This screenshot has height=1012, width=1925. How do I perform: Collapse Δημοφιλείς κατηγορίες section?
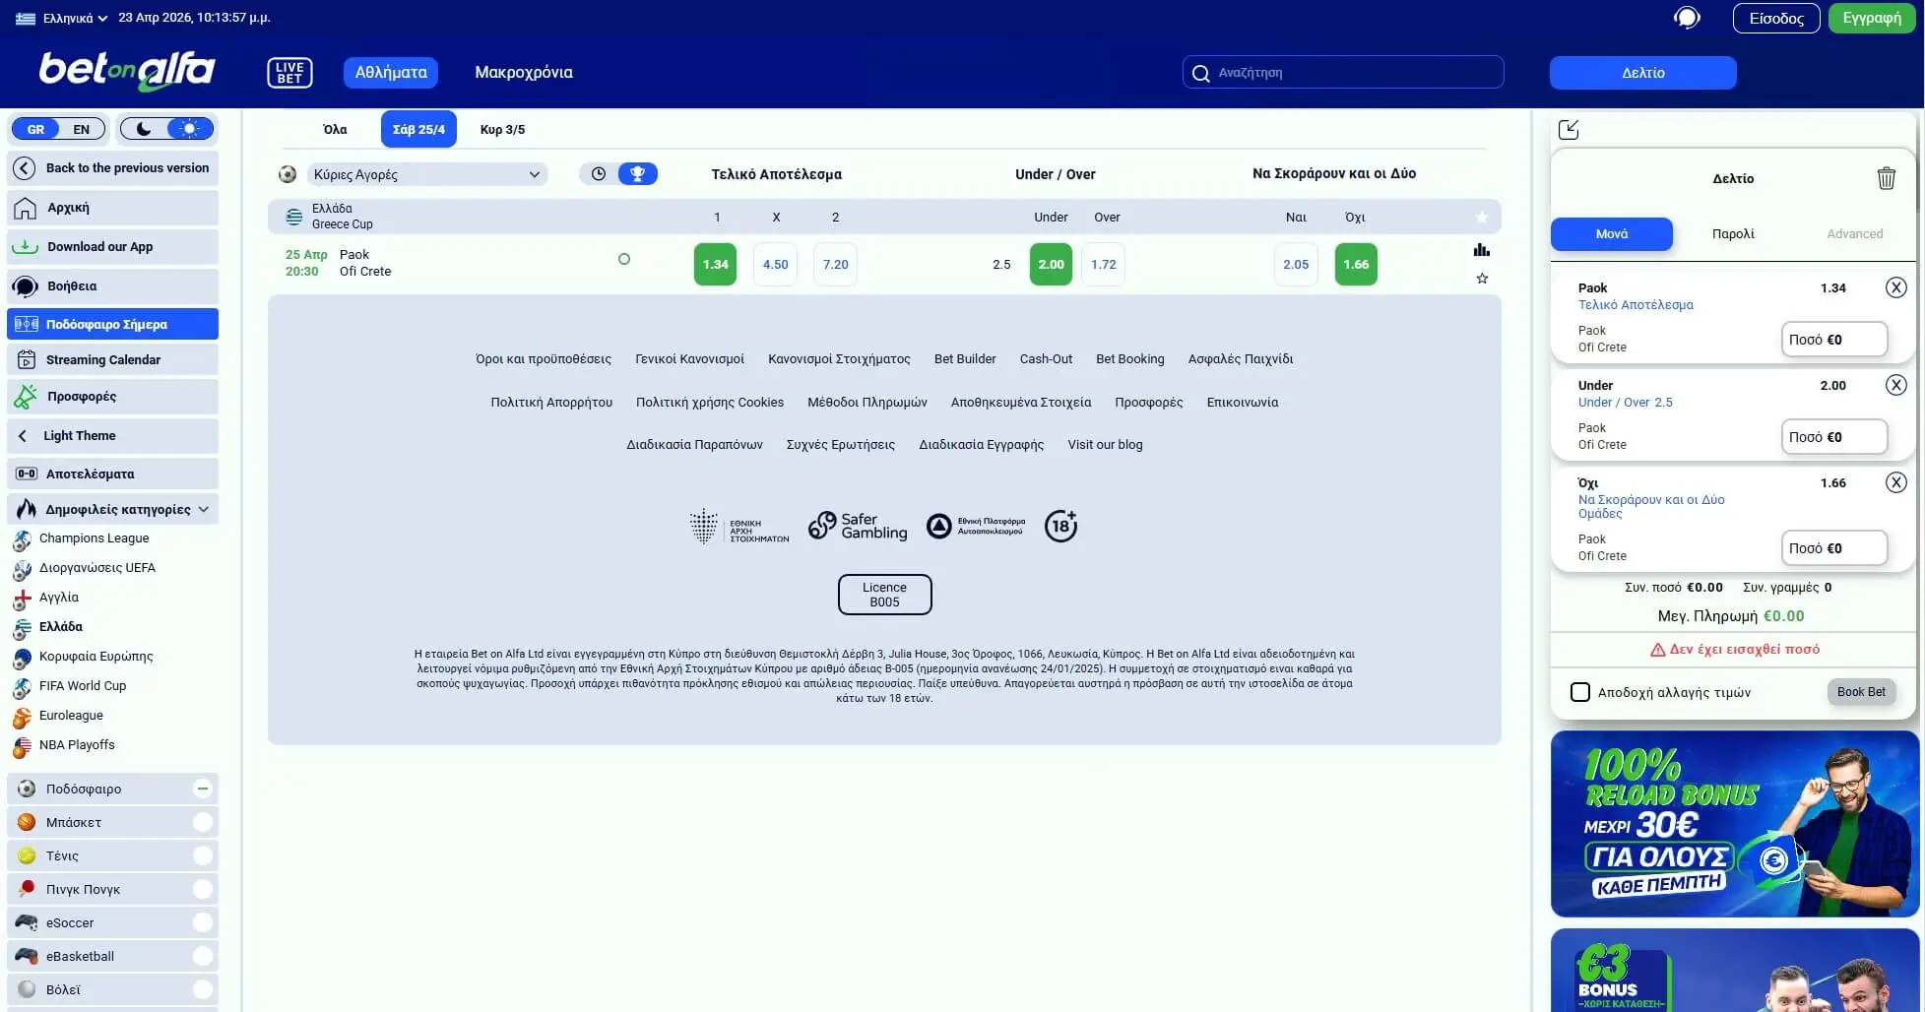[112, 509]
